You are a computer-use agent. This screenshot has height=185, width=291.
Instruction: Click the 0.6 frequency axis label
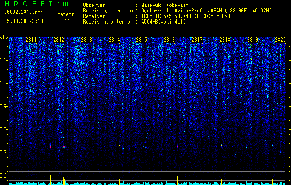coord(4,176)
